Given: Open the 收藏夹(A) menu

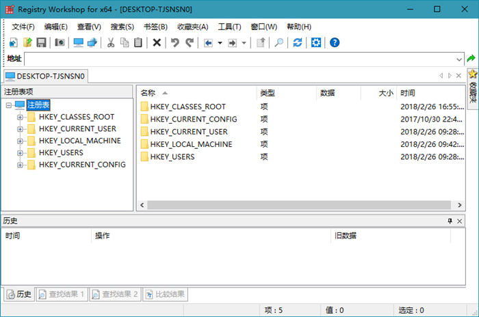Looking at the screenshot, I should coord(192,27).
